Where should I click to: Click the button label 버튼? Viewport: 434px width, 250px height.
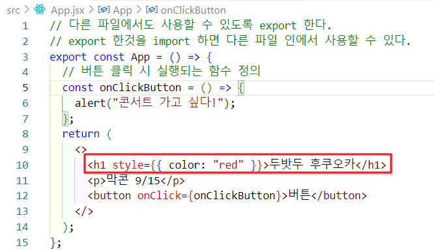tap(300, 195)
